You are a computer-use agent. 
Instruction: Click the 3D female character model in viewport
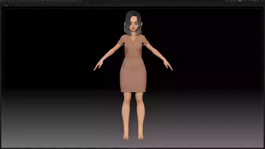pos(133,75)
